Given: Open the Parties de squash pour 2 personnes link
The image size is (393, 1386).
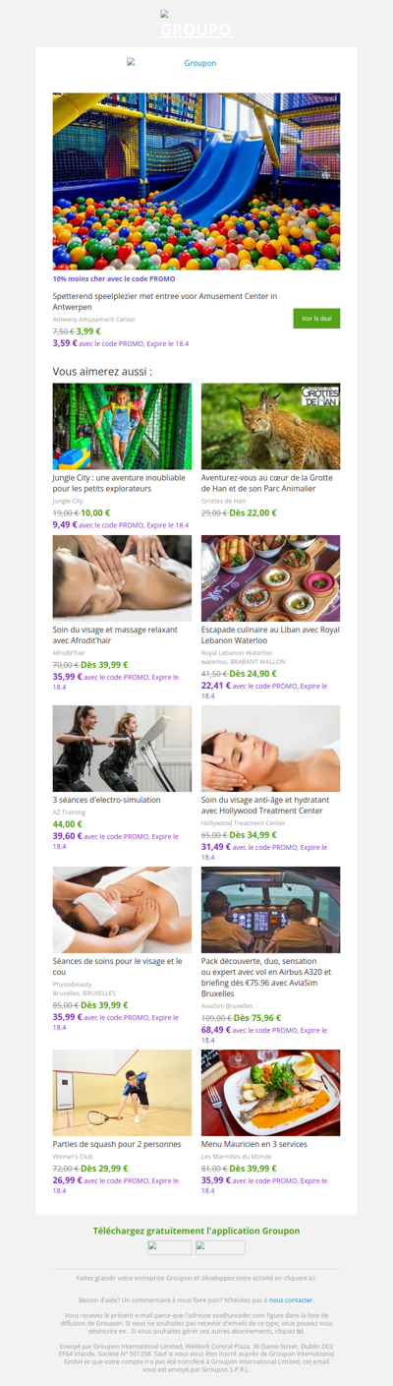Looking at the screenshot, I should 117,1144.
